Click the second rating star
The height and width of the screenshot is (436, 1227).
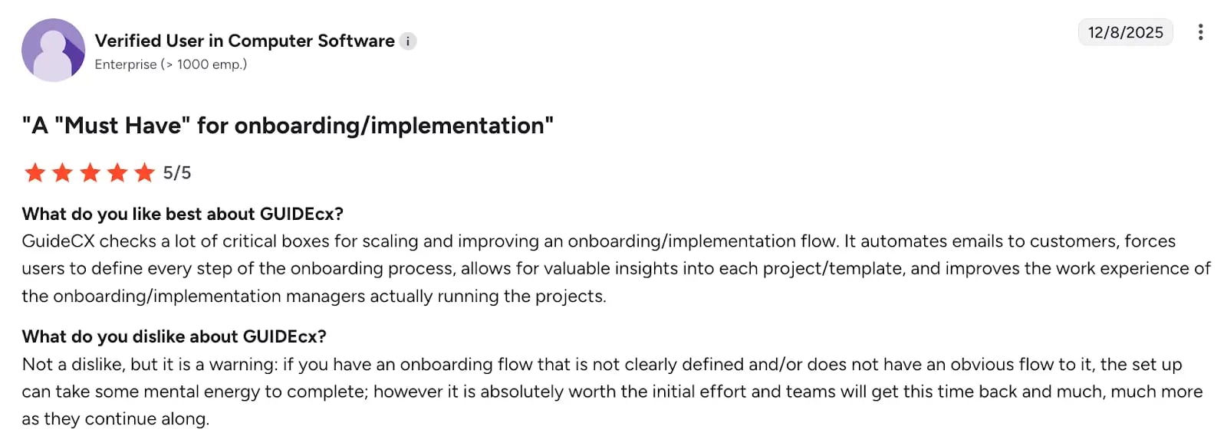(62, 173)
